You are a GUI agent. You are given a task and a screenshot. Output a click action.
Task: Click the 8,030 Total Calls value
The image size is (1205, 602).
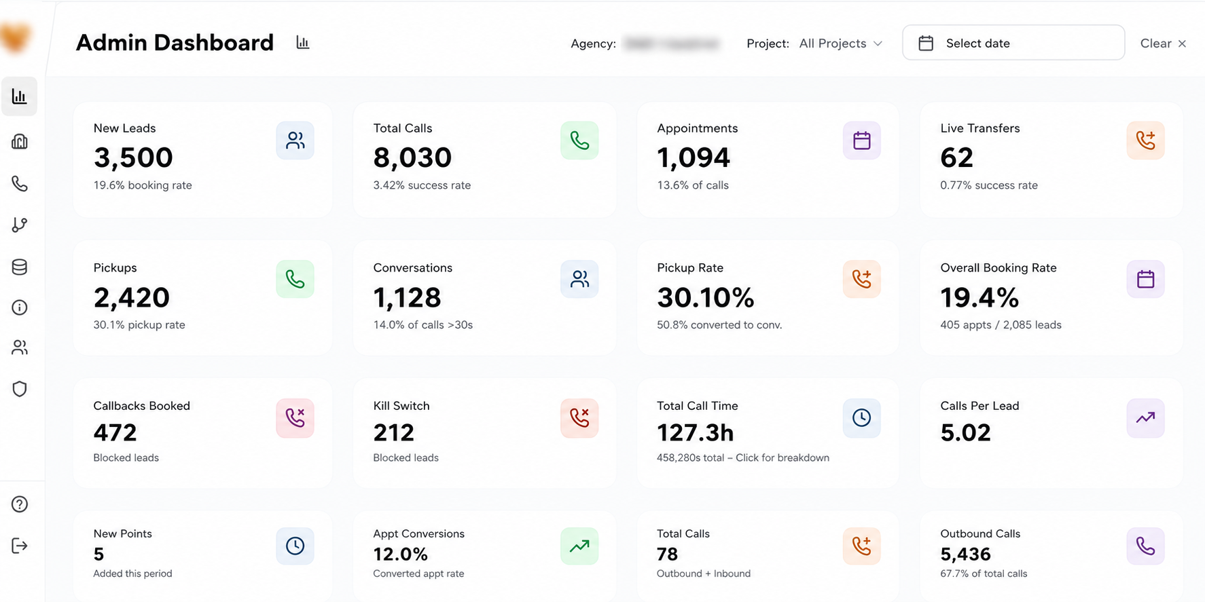[412, 157]
